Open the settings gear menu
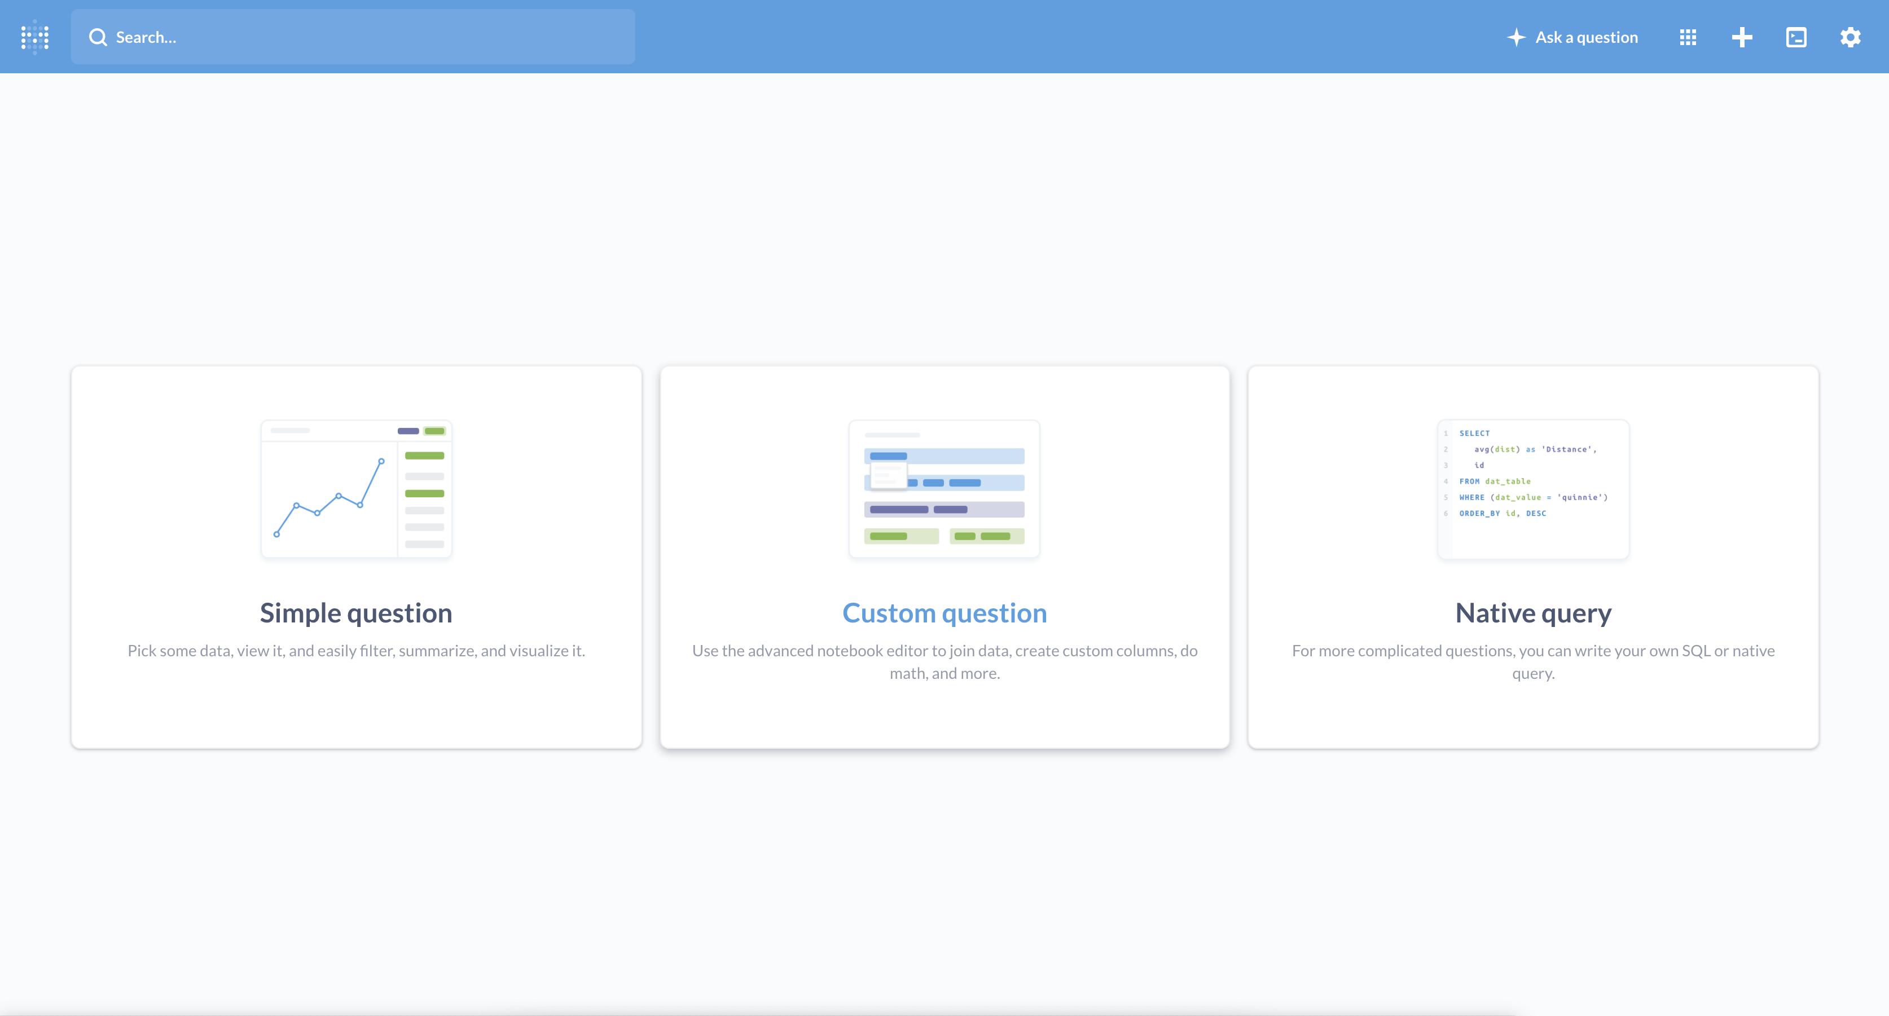Image resolution: width=1889 pixels, height=1016 pixels. [x=1850, y=37]
